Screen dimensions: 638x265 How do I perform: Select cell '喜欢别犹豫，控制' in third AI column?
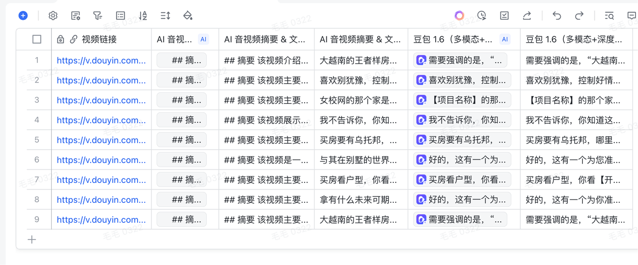[x=361, y=80]
